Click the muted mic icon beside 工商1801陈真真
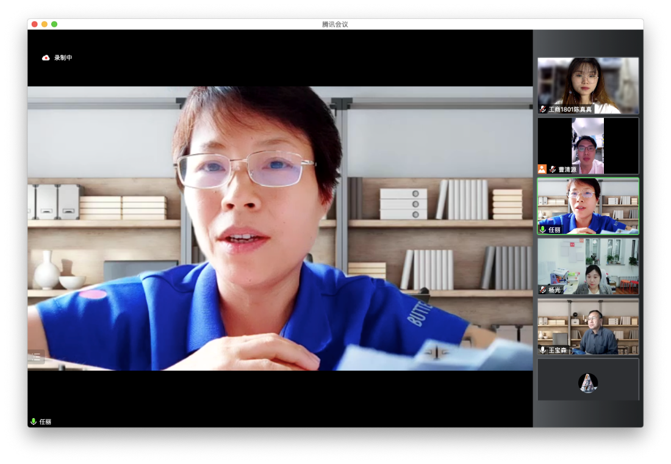Viewport: 671px width, 464px height. (x=543, y=109)
